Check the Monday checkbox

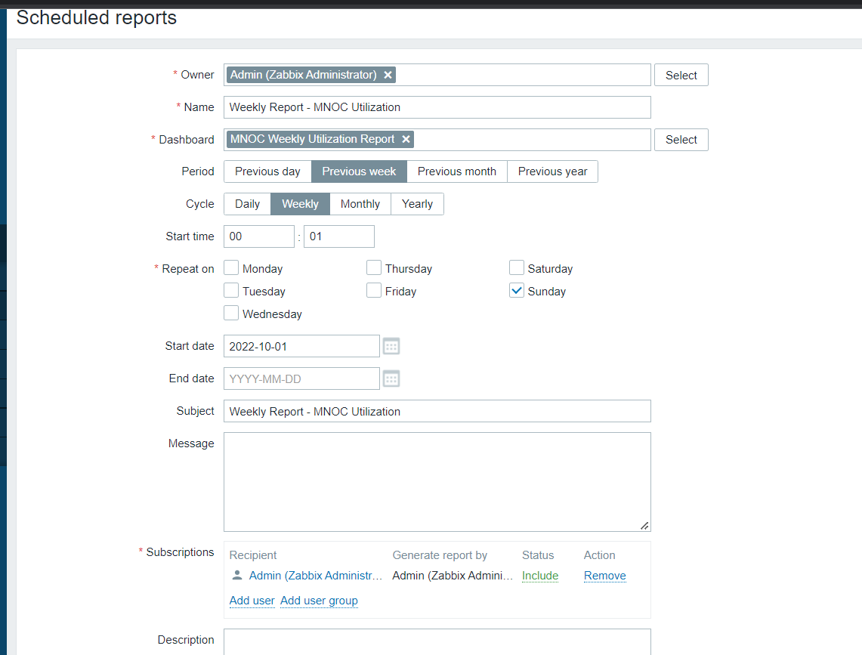231,268
